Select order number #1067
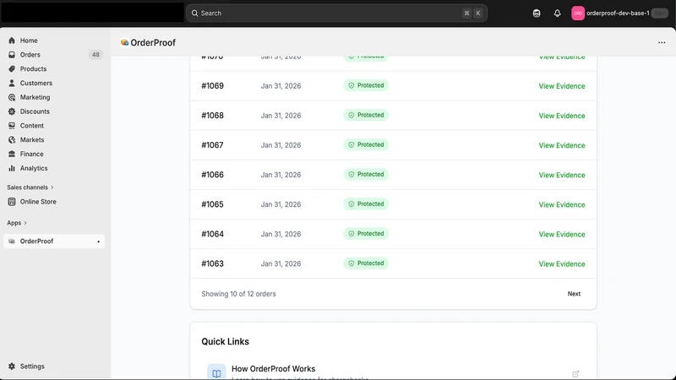This screenshot has height=380, width=676. pyautogui.click(x=213, y=145)
